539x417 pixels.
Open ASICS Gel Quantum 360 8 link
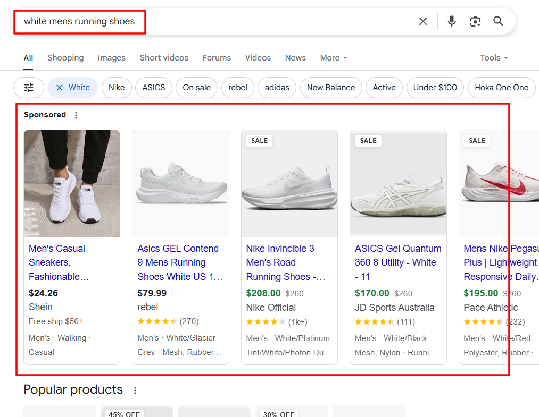(x=397, y=262)
